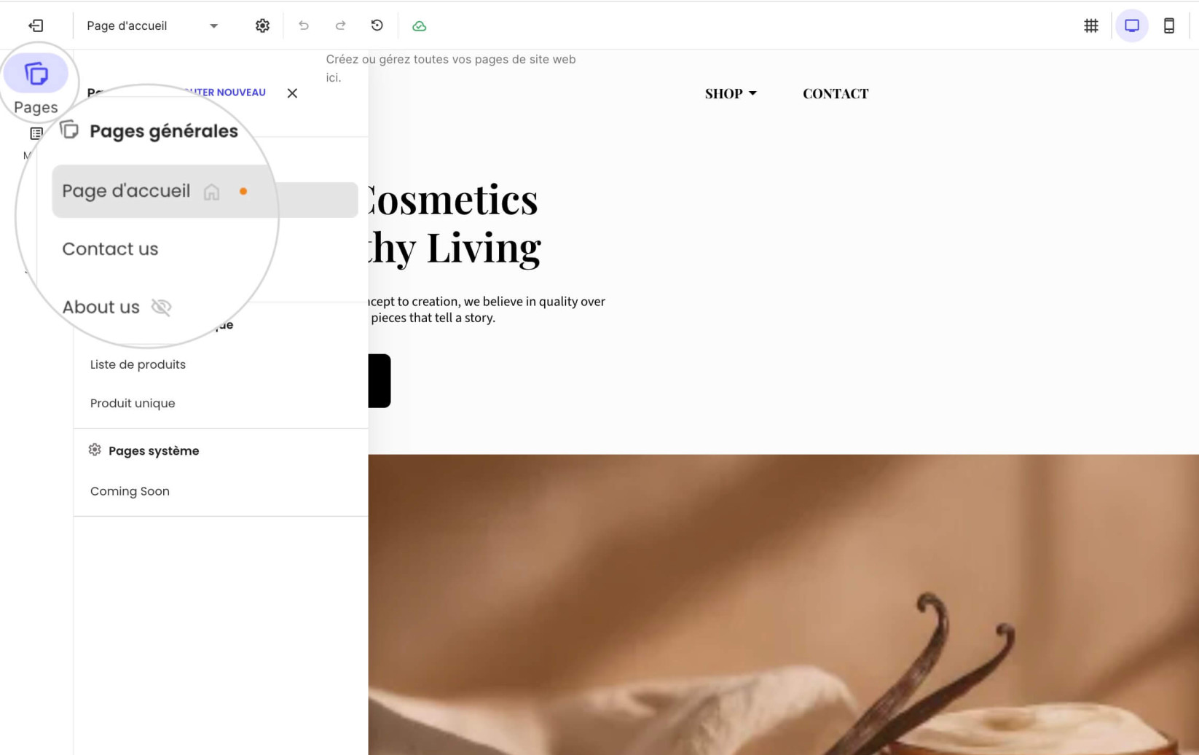Click the Pages système gear icon
Screen dimensions: 1199x755
(95, 450)
